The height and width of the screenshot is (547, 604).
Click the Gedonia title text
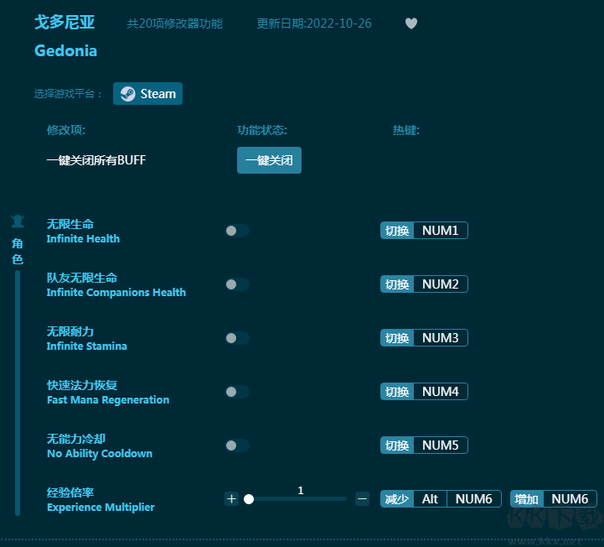pyautogui.click(x=66, y=51)
